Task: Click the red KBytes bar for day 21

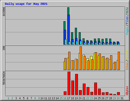Action: pos(84,89)
